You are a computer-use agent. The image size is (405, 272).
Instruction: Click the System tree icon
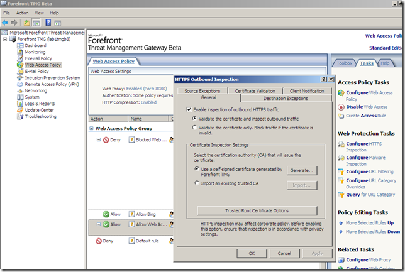20,97
